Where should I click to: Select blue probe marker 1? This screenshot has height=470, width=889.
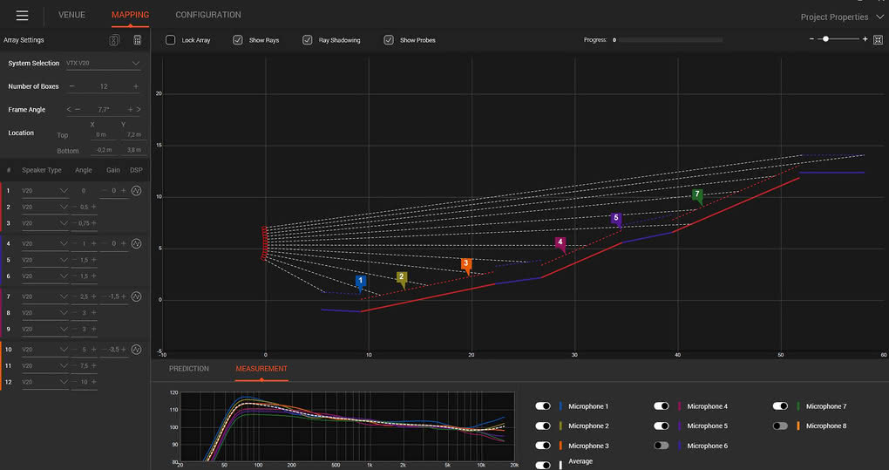[360, 283]
